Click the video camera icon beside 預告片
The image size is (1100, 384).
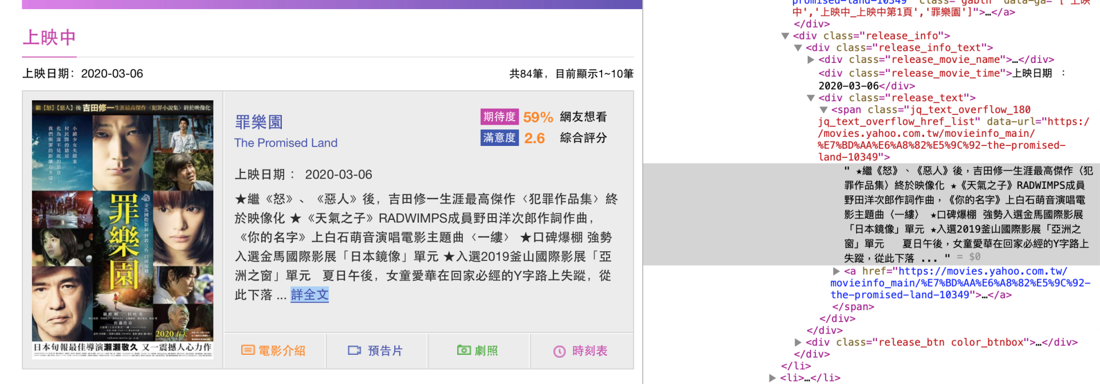click(355, 350)
